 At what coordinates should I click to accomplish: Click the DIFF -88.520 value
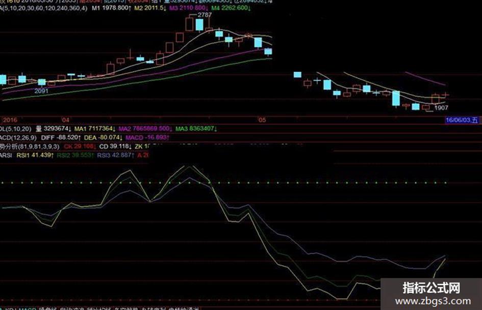[x=61, y=137]
